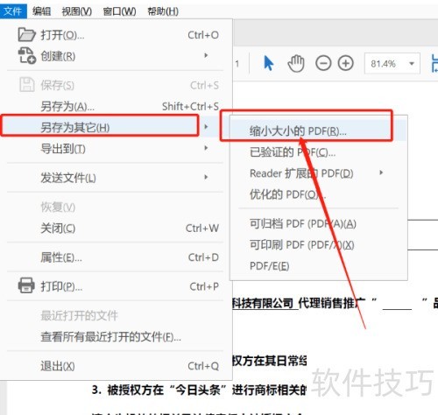Click document text 科技有限公司
Image resolution: width=438 pixels, height=415 pixels.
click(263, 304)
